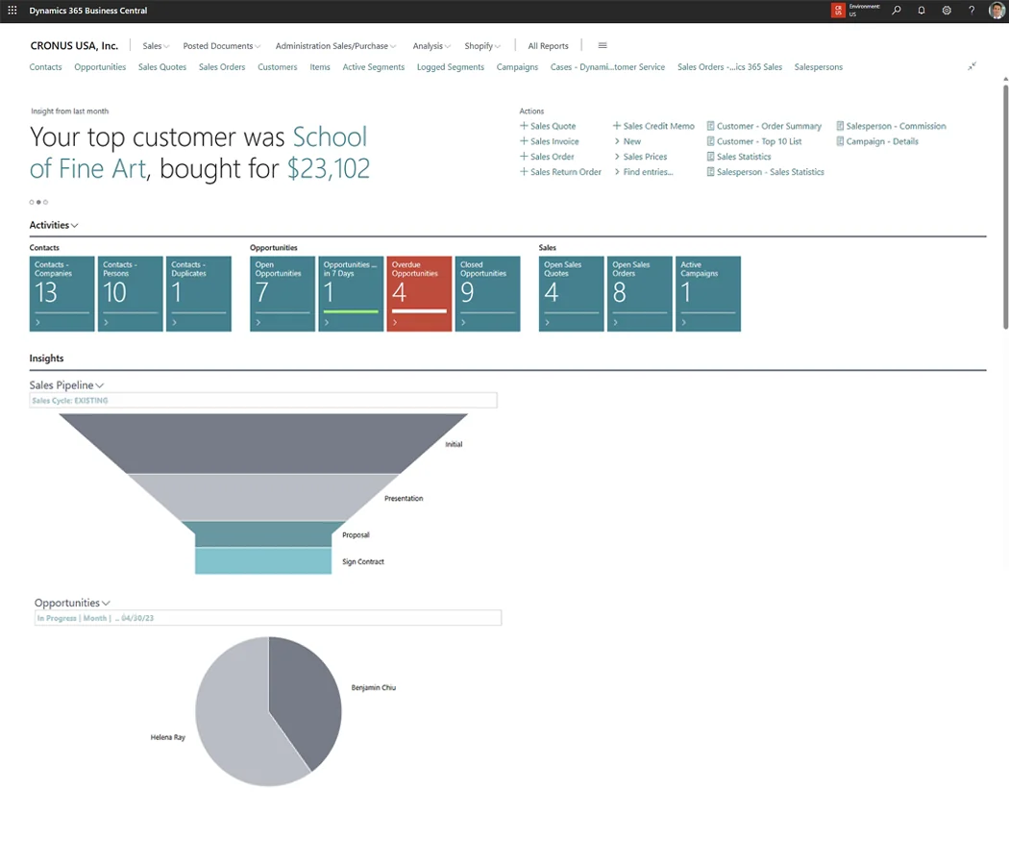Viewport: 1009px width, 865px height.
Task: Click the plus icon beside Sales Order
Action: coord(524,157)
